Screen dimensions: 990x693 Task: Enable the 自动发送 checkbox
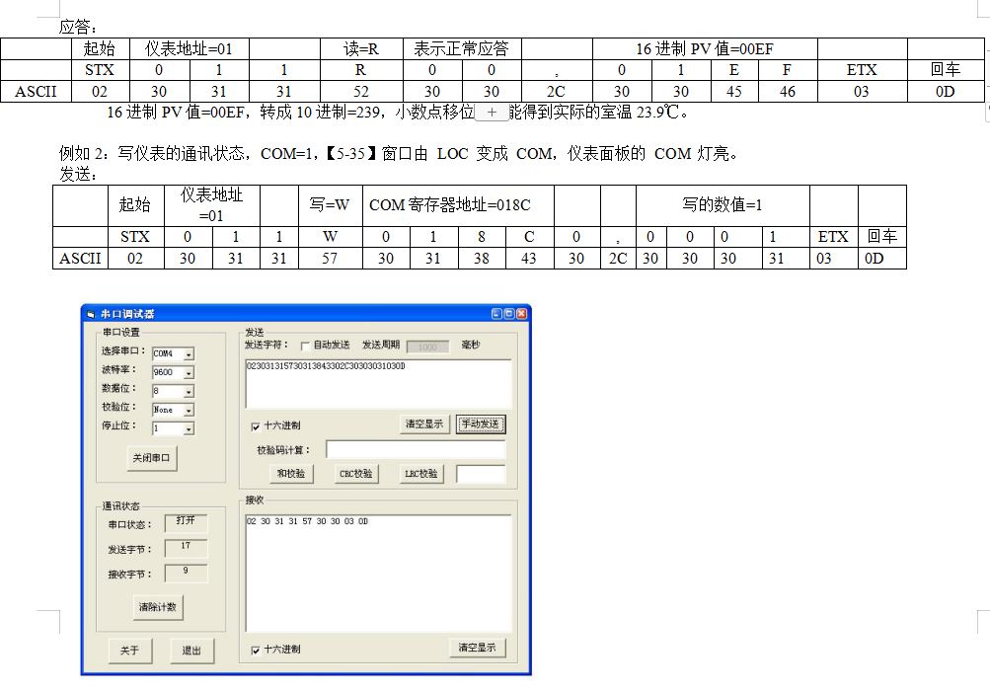[x=304, y=346]
